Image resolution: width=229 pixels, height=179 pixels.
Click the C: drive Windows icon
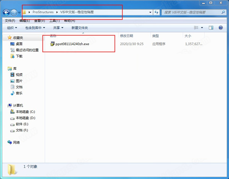click(13, 112)
